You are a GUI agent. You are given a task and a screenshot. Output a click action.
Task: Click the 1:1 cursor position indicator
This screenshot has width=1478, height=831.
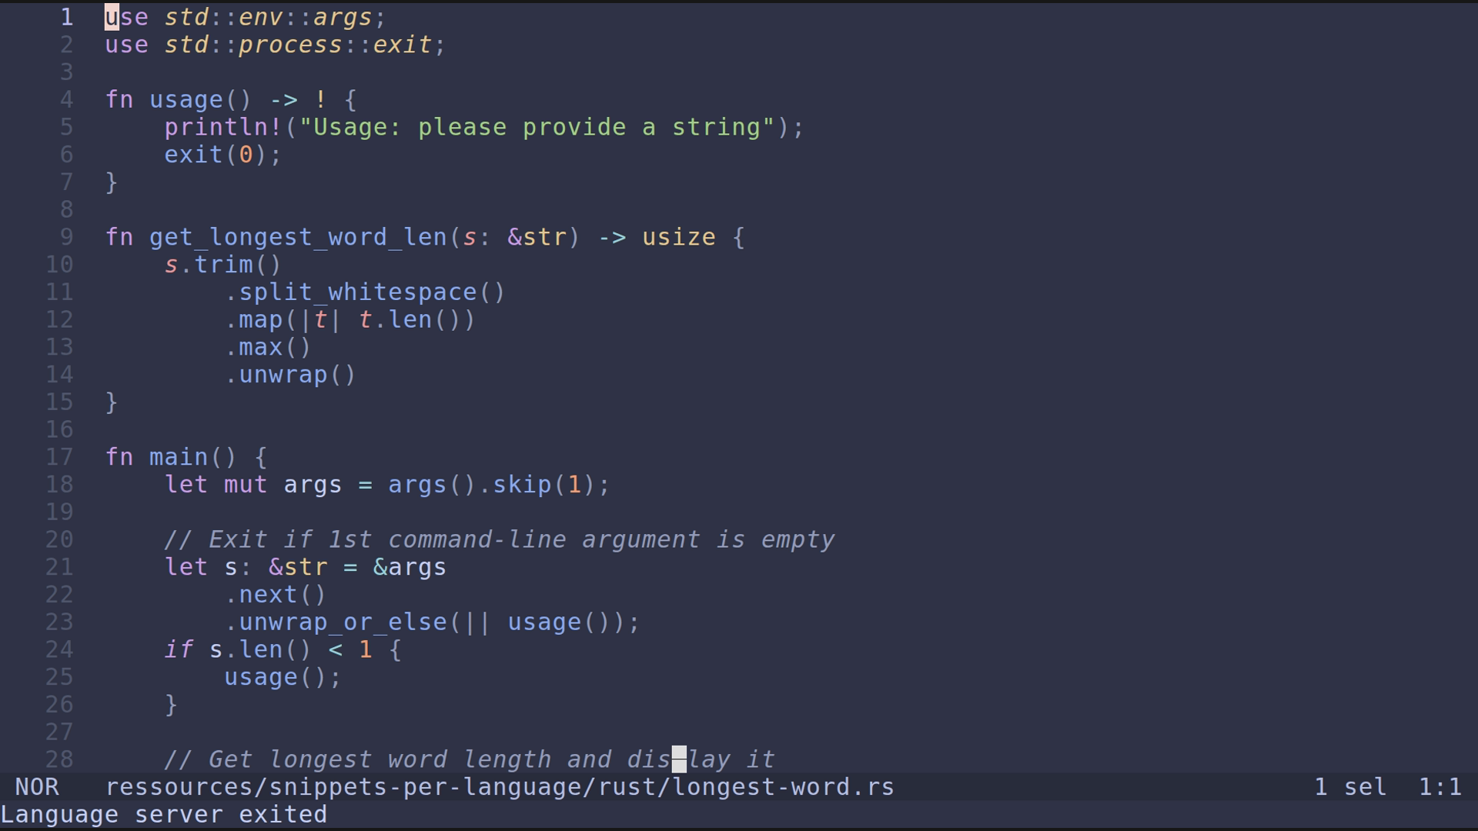tap(1440, 787)
